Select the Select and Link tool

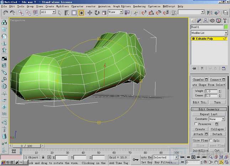coord(21,13)
